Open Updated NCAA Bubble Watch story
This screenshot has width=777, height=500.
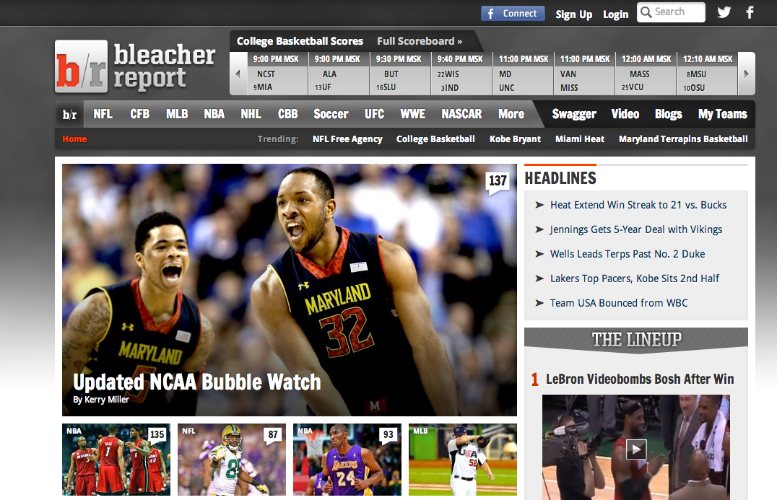[196, 382]
